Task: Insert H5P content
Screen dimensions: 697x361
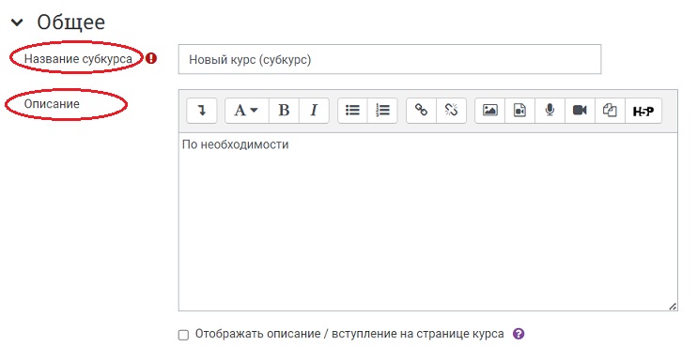Action: tap(643, 111)
